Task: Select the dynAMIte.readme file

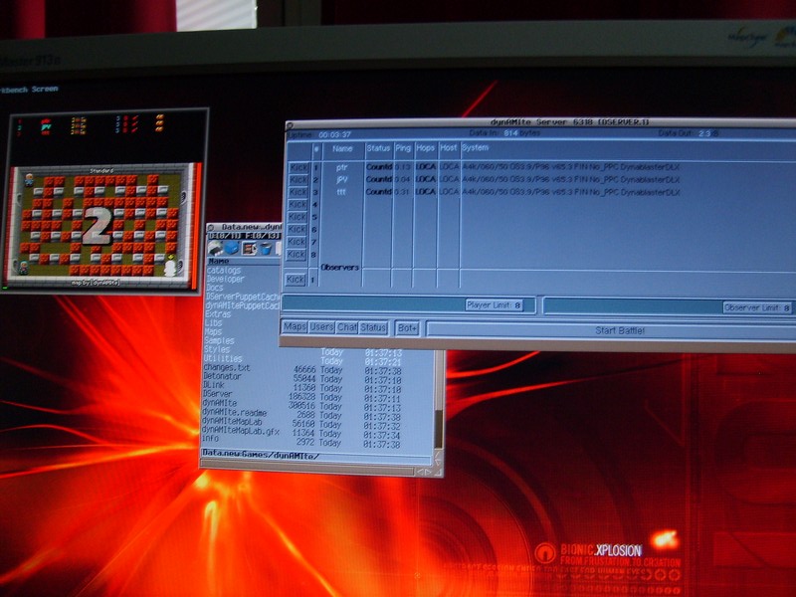Action: [235, 412]
